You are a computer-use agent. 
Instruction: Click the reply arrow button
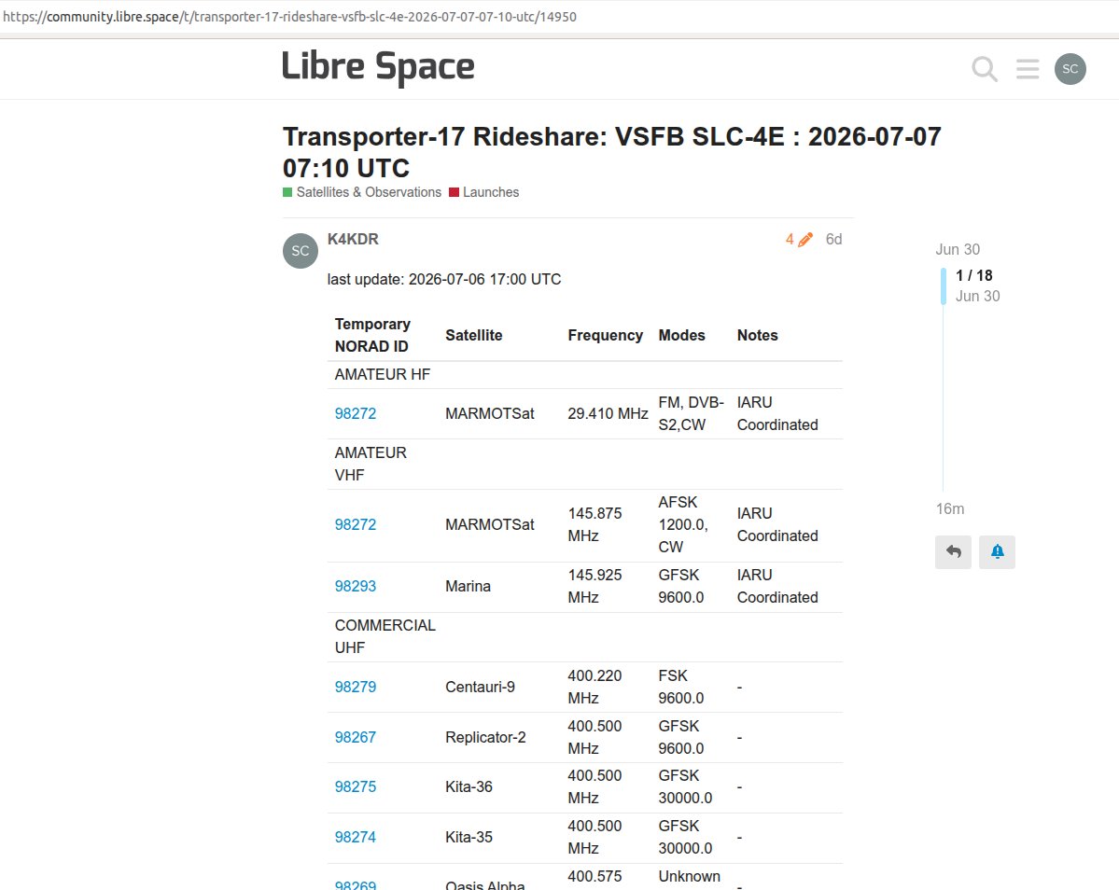tap(954, 552)
